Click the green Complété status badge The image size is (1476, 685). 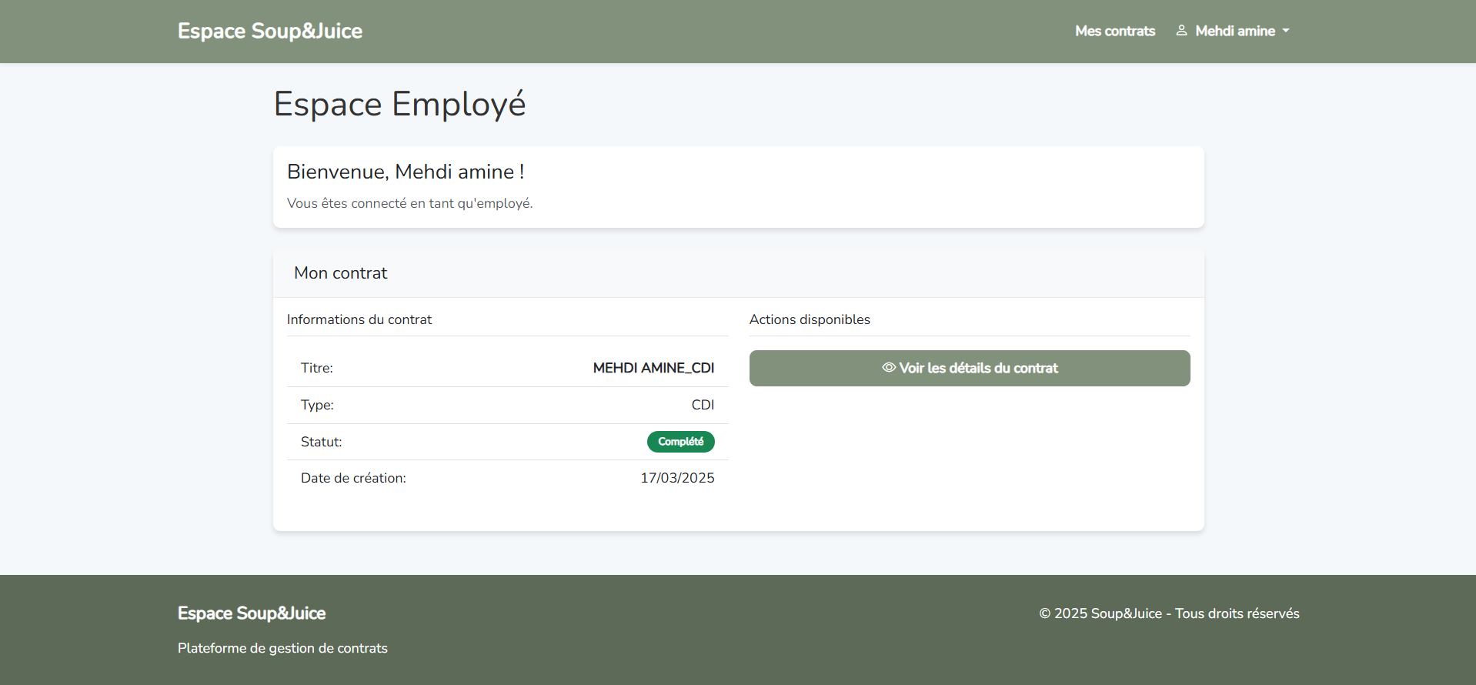(680, 442)
